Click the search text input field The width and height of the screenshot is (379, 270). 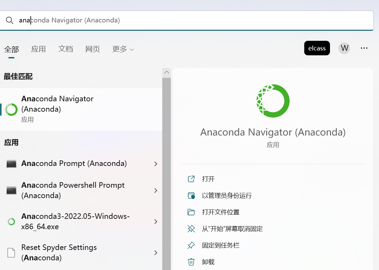click(x=187, y=20)
